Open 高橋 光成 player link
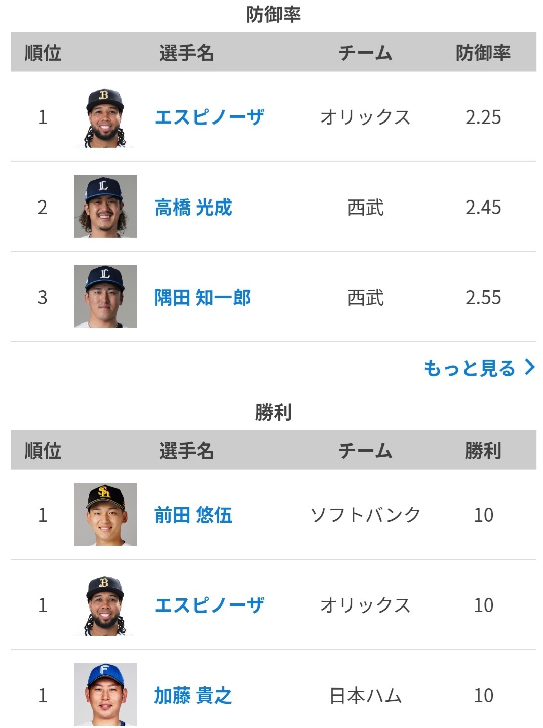Screen dimensions: 543x728 (x=193, y=207)
